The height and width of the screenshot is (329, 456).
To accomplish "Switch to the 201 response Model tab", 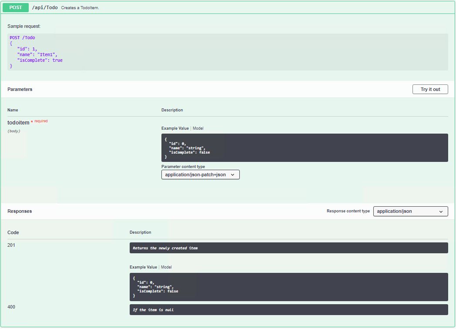I will coord(166,267).
